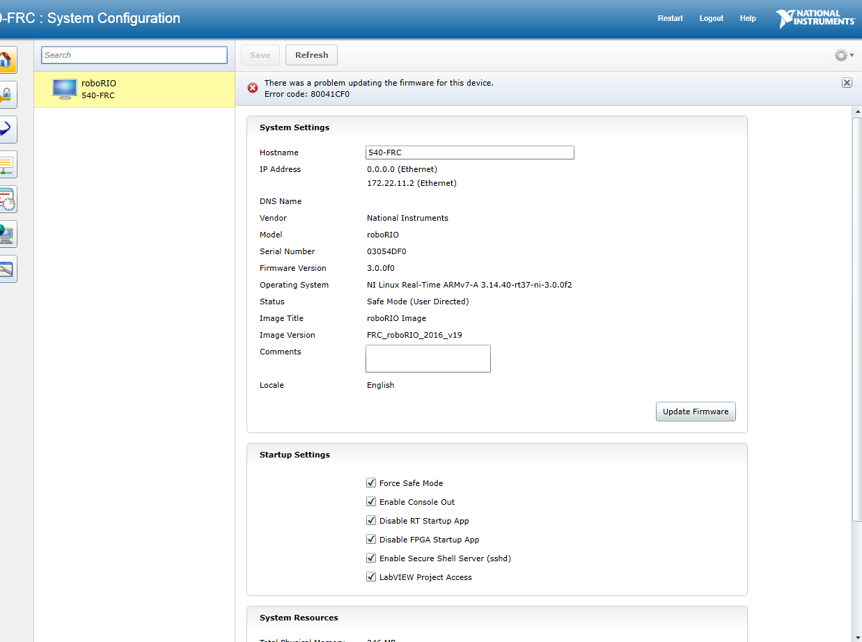
Task: Open the wrench window tools icon
Action: point(7,269)
